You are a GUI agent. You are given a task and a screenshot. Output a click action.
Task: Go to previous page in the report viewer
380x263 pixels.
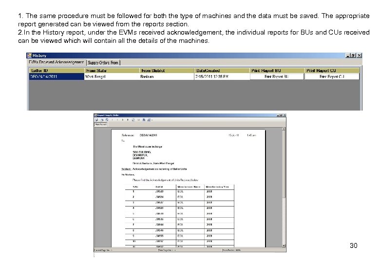pyautogui.click(x=117, y=120)
